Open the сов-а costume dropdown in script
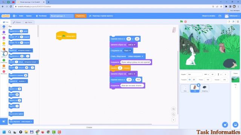This screenshot has height=135, width=241. tap(132, 45)
